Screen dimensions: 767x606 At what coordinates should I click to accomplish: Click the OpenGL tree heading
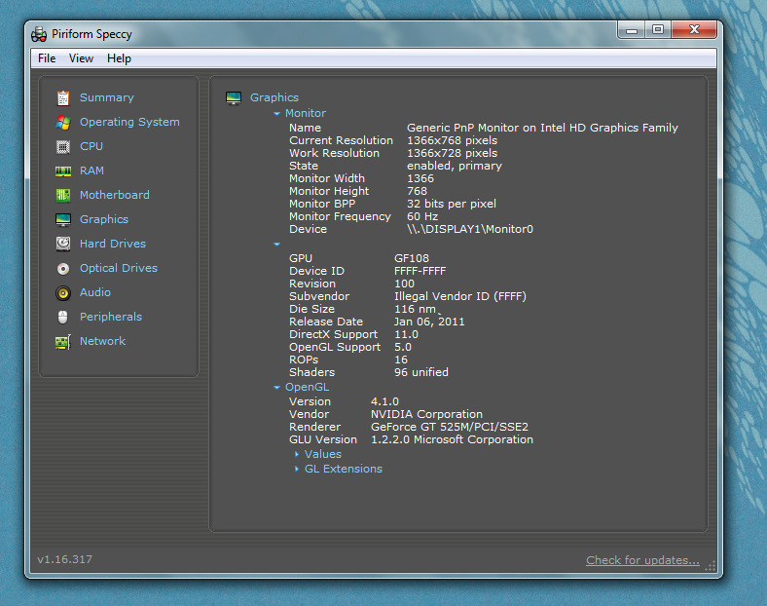coord(308,387)
